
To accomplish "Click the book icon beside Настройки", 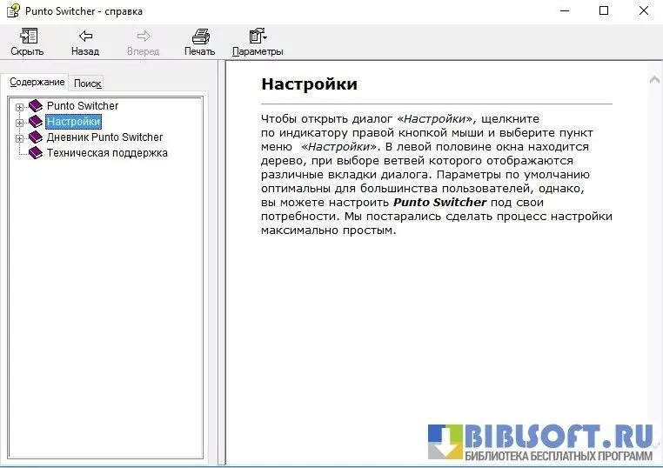I will click(x=35, y=122).
